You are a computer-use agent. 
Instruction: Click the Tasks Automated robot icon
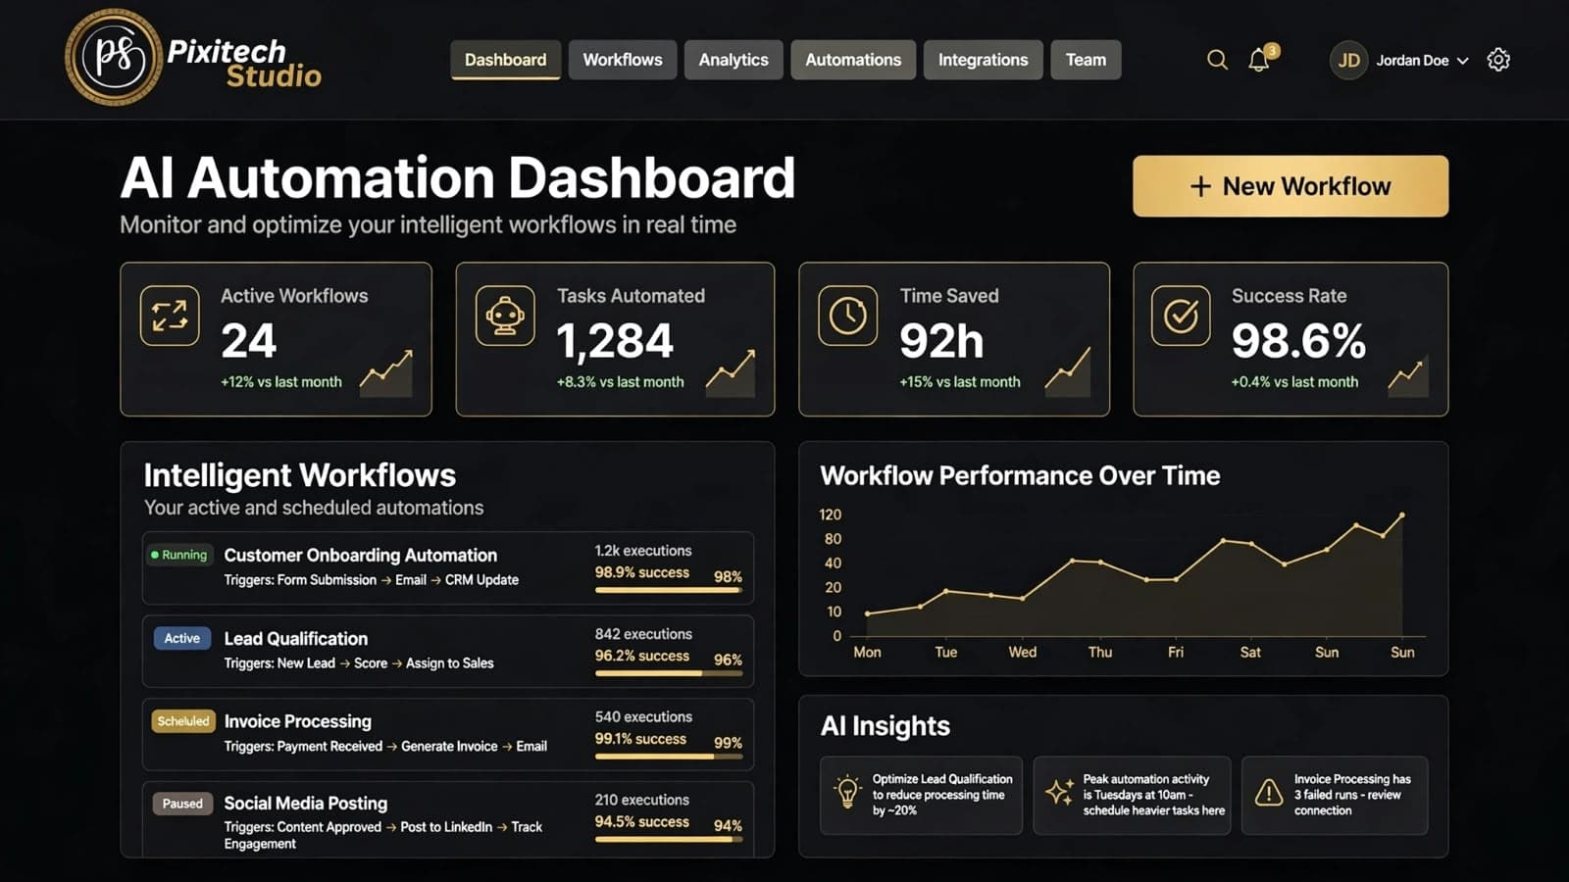pyautogui.click(x=505, y=316)
